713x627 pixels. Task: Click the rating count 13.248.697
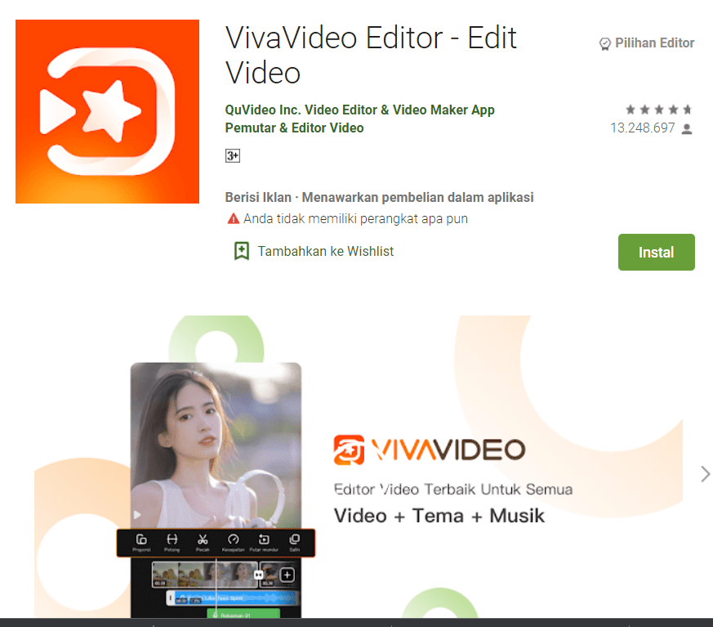[642, 128]
